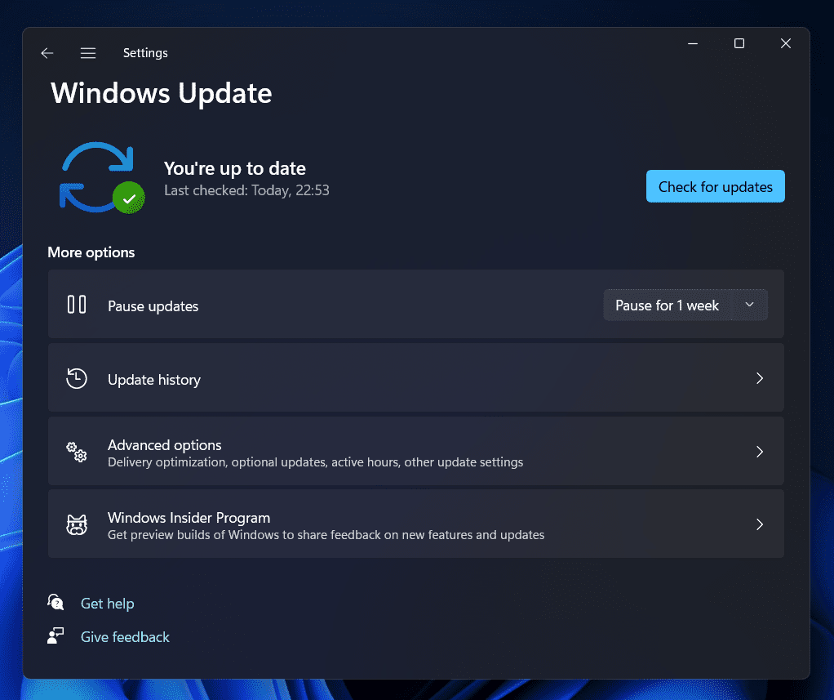Expand the Advanced options row
The height and width of the screenshot is (700, 834).
click(759, 451)
